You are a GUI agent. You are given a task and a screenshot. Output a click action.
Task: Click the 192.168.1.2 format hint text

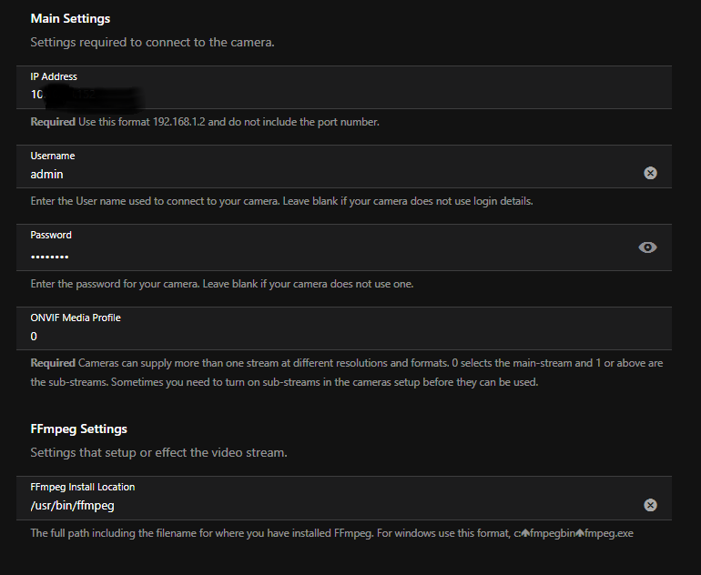click(x=205, y=122)
